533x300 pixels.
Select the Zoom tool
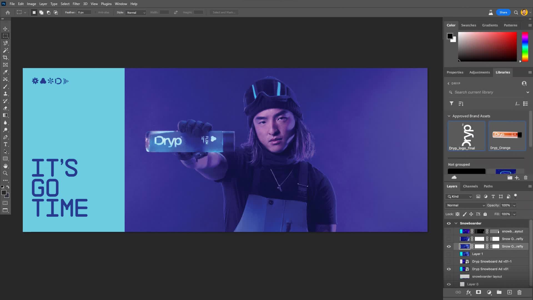tap(5, 173)
